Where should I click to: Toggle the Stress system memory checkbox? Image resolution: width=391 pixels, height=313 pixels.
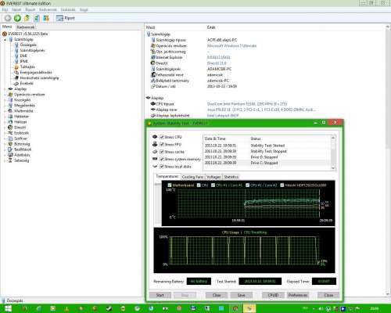pyautogui.click(x=162, y=159)
